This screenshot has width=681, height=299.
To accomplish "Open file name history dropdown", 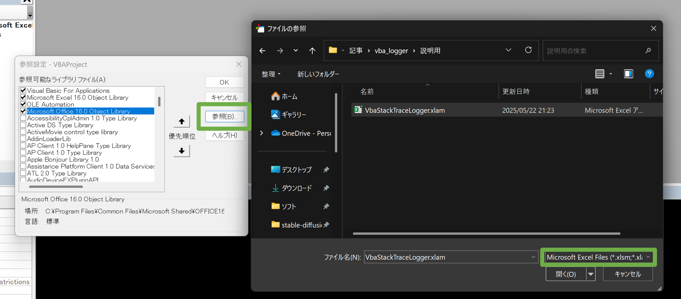I will (x=533, y=257).
